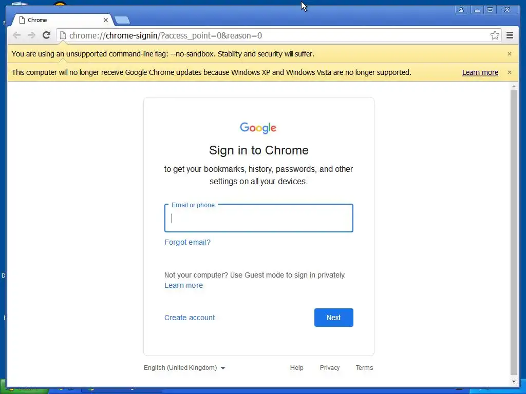
Task: Click the Next button
Action: (334, 317)
